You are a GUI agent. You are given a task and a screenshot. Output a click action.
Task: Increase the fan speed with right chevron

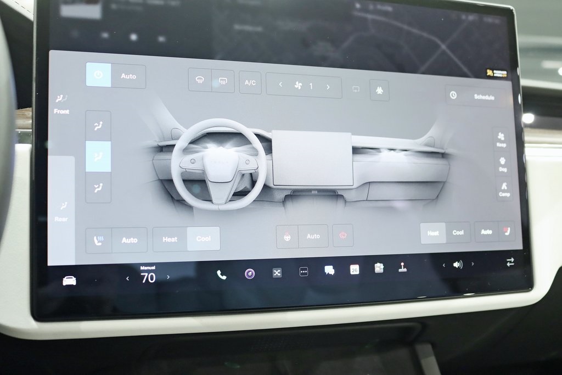coord(328,87)
